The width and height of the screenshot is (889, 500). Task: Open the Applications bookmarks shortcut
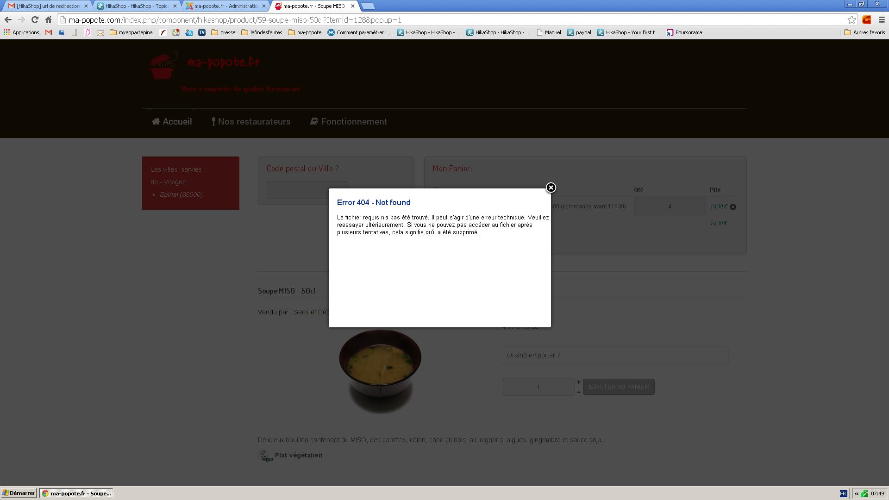click(x=21, y=32)
